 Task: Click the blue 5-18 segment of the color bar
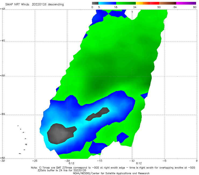click(107, 3)
